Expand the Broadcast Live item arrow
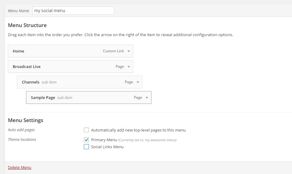Viewport: 292px width, 174px height. coord(129,67)
